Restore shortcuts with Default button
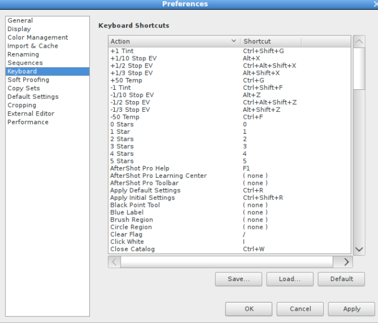Screen dimensions: 378x323 point(341,279)
